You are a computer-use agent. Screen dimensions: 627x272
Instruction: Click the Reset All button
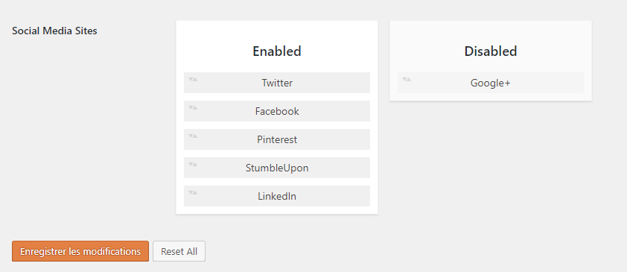[179, 251]
